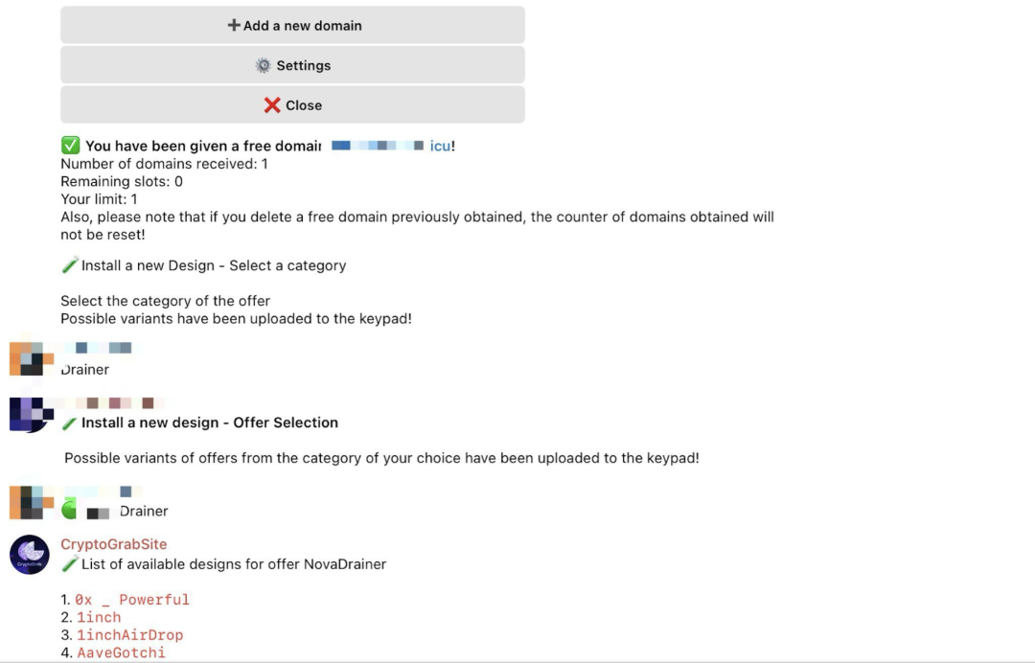Select the 1inch design name
Image resolution: width=1035 pixels, height=663 pixels.
coord(99,618)
